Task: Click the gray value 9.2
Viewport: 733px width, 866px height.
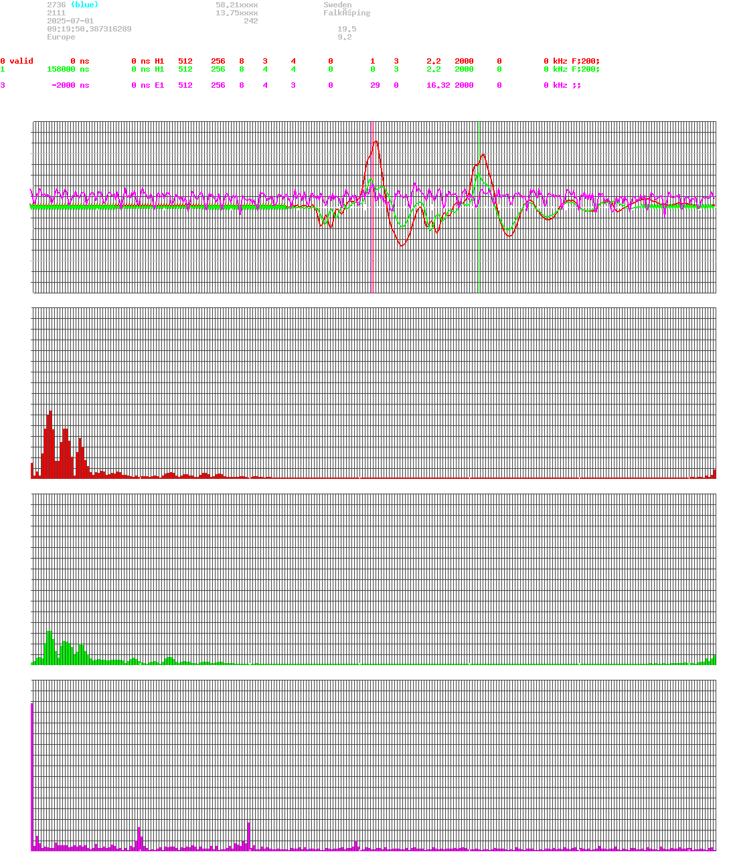Action: pos(345,37)
